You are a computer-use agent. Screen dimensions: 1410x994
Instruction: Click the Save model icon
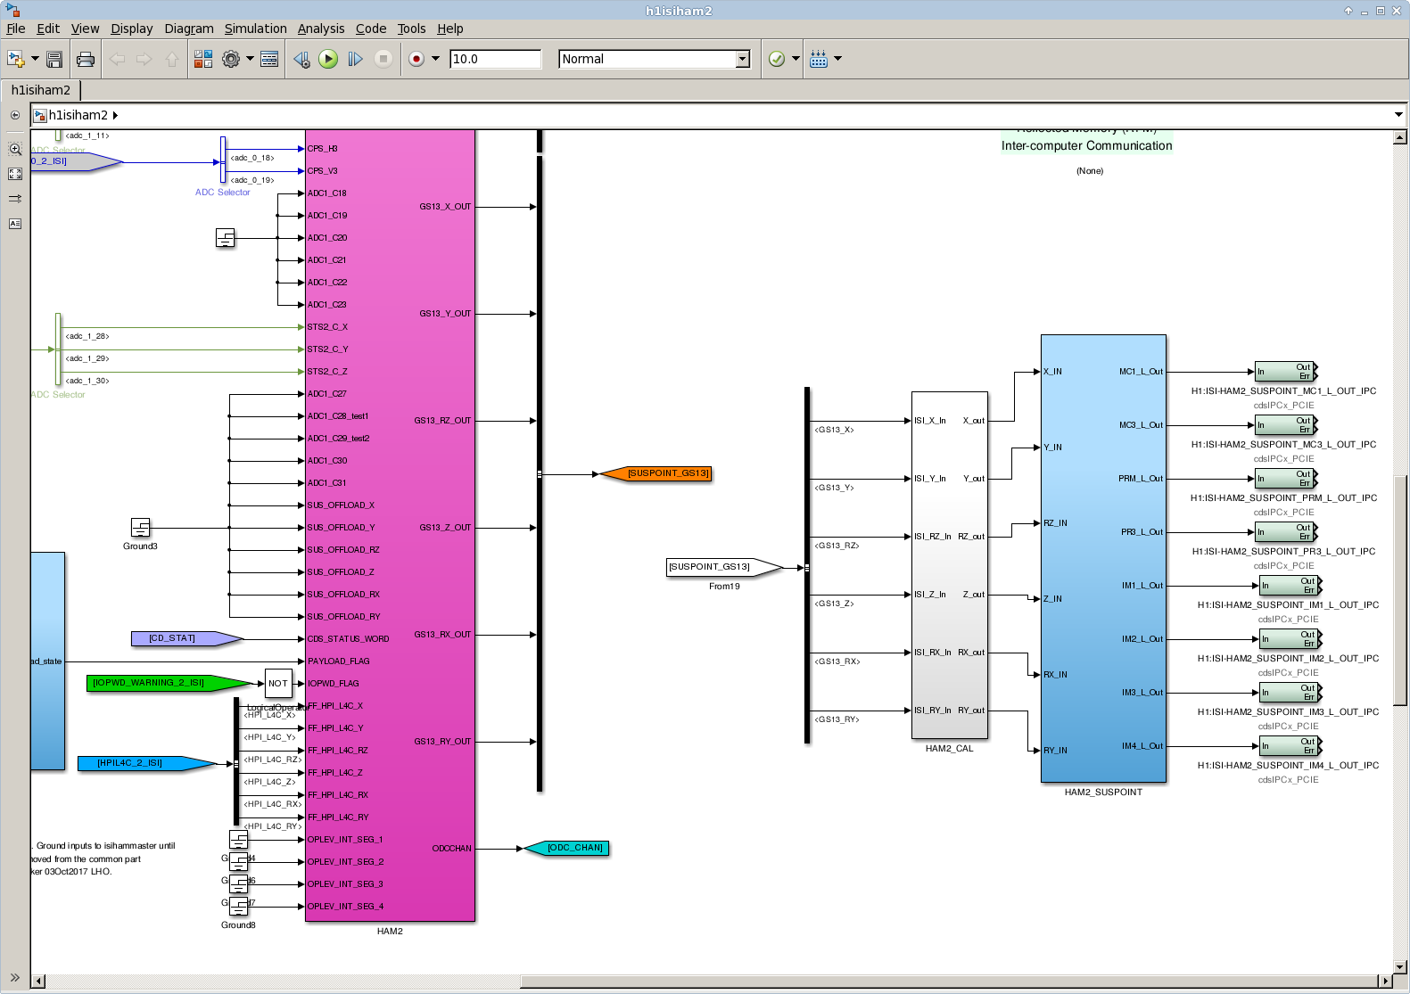54,60
